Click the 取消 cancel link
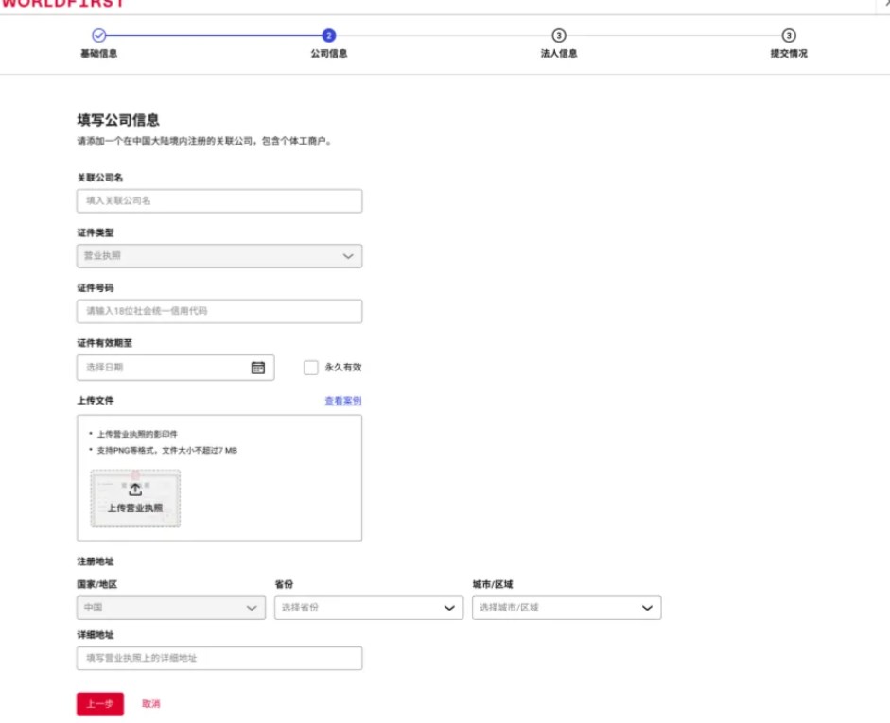Viewport: 890px width, 723px height. (150, 704)
